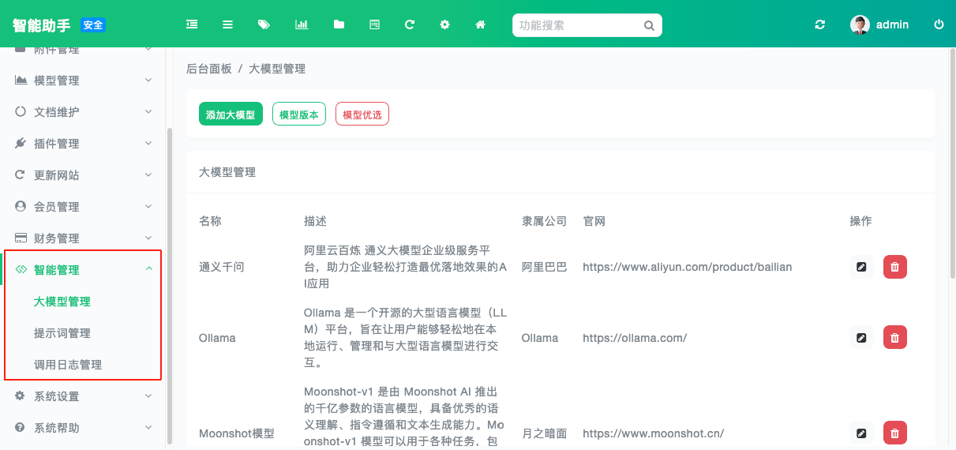The width and height of the screenshot is (956, 450).
Task: Click the gear icon beside 系统设置
Action: coord(21,396)
